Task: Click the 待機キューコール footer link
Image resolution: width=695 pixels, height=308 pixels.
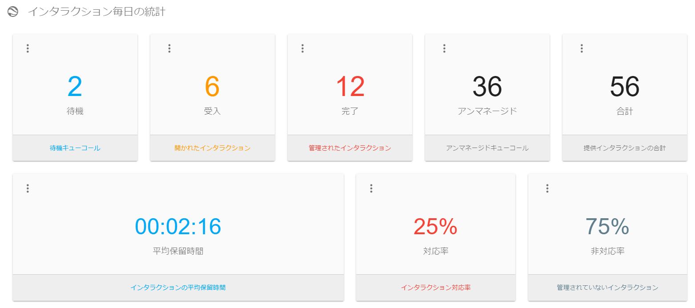Action: point(75,148)
